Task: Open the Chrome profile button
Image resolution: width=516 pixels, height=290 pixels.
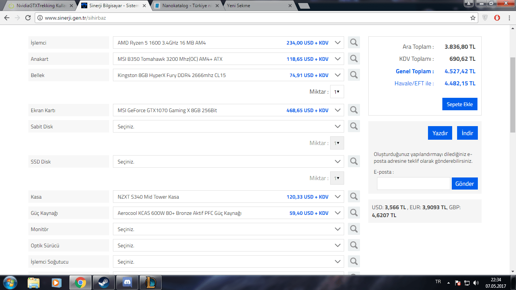Action: coord(469,3)
